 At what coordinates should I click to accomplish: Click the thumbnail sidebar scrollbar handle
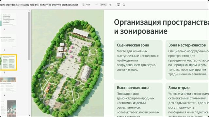pos(29,36)
